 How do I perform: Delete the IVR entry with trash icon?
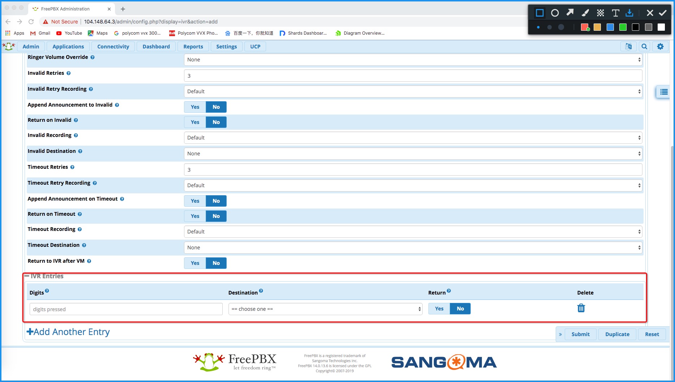click(x=581, y=308)
